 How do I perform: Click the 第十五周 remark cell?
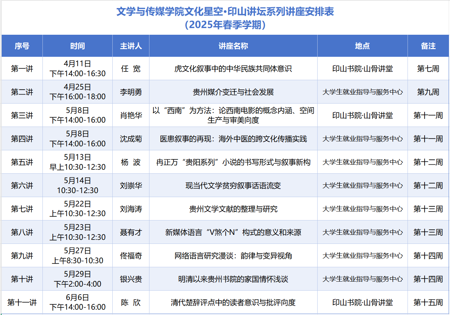pyautogui.click(x=428, y=303)
